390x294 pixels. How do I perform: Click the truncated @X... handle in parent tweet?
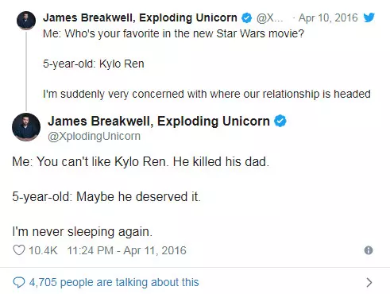[269, 17]
